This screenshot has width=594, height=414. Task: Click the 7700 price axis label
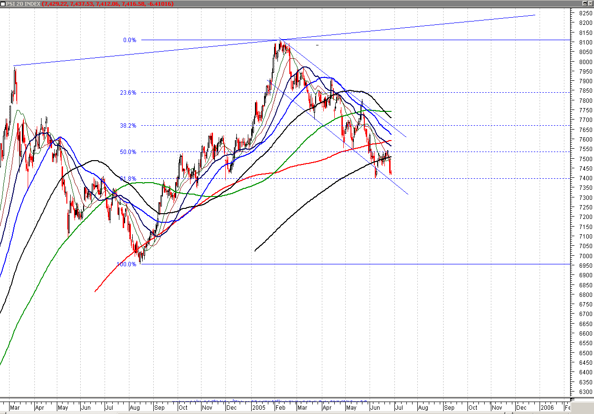[x=585, y=120]
